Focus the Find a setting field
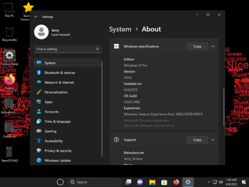Screen dimensions: 249x187 [x=68, y=49]
